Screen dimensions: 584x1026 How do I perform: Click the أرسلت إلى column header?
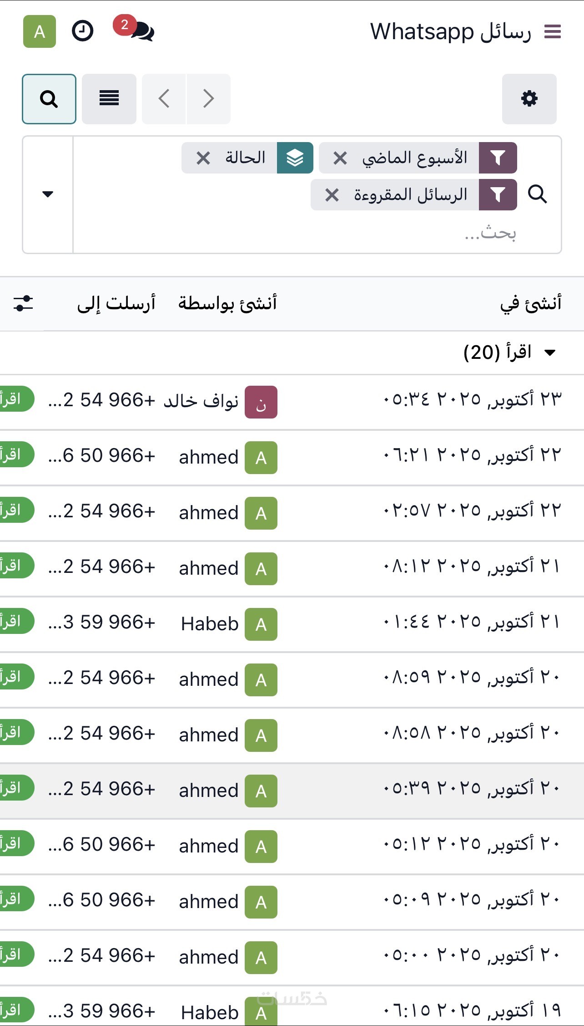tap(116, 303)
